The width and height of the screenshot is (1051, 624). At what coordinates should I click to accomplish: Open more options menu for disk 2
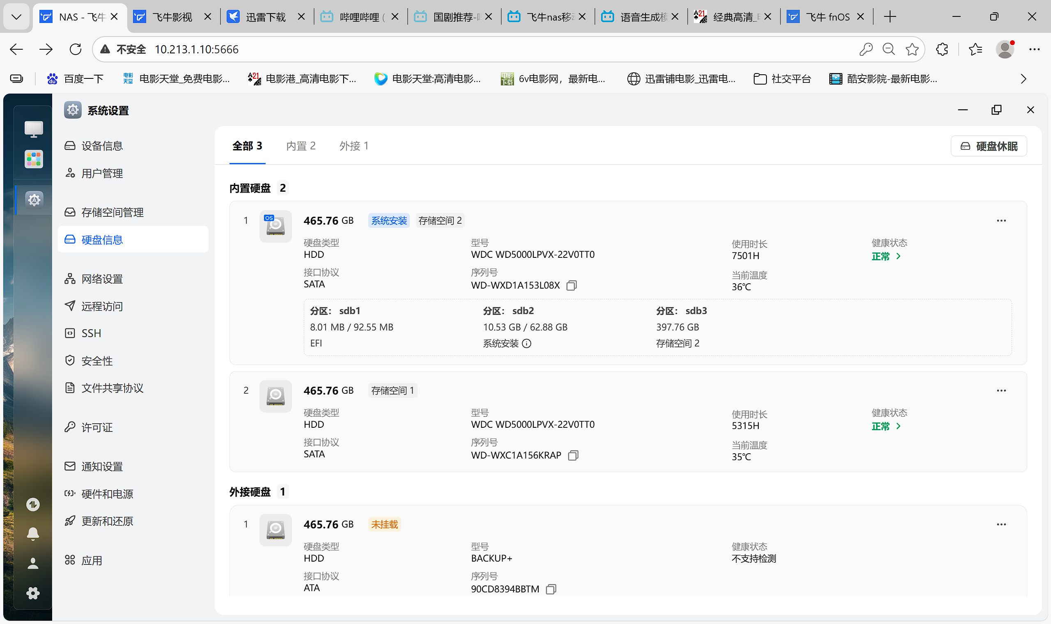click(x=1001, y=390)
